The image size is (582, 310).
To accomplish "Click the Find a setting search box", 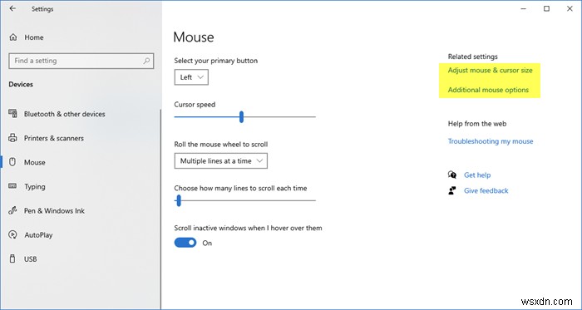I will click(81, 61).
